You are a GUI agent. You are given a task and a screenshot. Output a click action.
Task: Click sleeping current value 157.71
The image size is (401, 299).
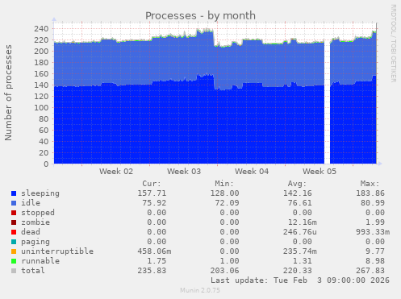click(152, 193)
